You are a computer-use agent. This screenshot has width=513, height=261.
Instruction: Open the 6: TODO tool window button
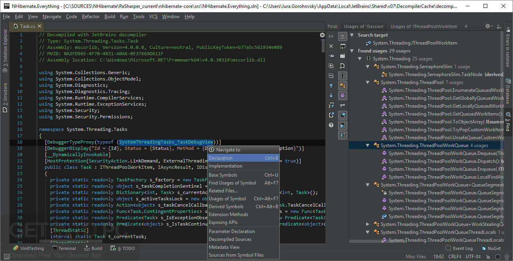click(x=123, y=248)
